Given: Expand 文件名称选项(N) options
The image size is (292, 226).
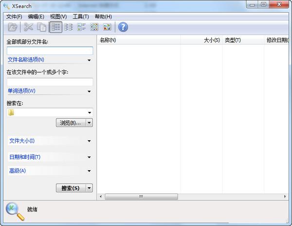Looking at the screenshot, I should 50,60.
